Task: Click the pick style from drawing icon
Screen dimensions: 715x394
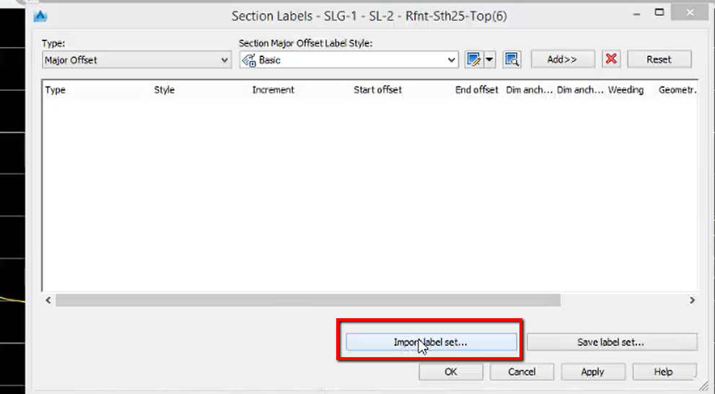Action: click(x=512, y=60)
